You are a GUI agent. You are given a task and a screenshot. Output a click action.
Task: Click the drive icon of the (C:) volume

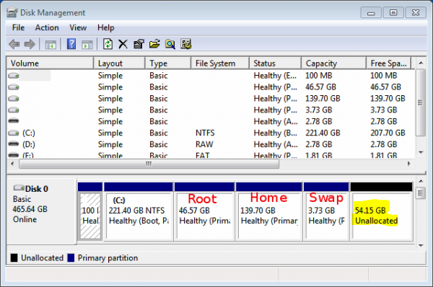click(14, 133)
